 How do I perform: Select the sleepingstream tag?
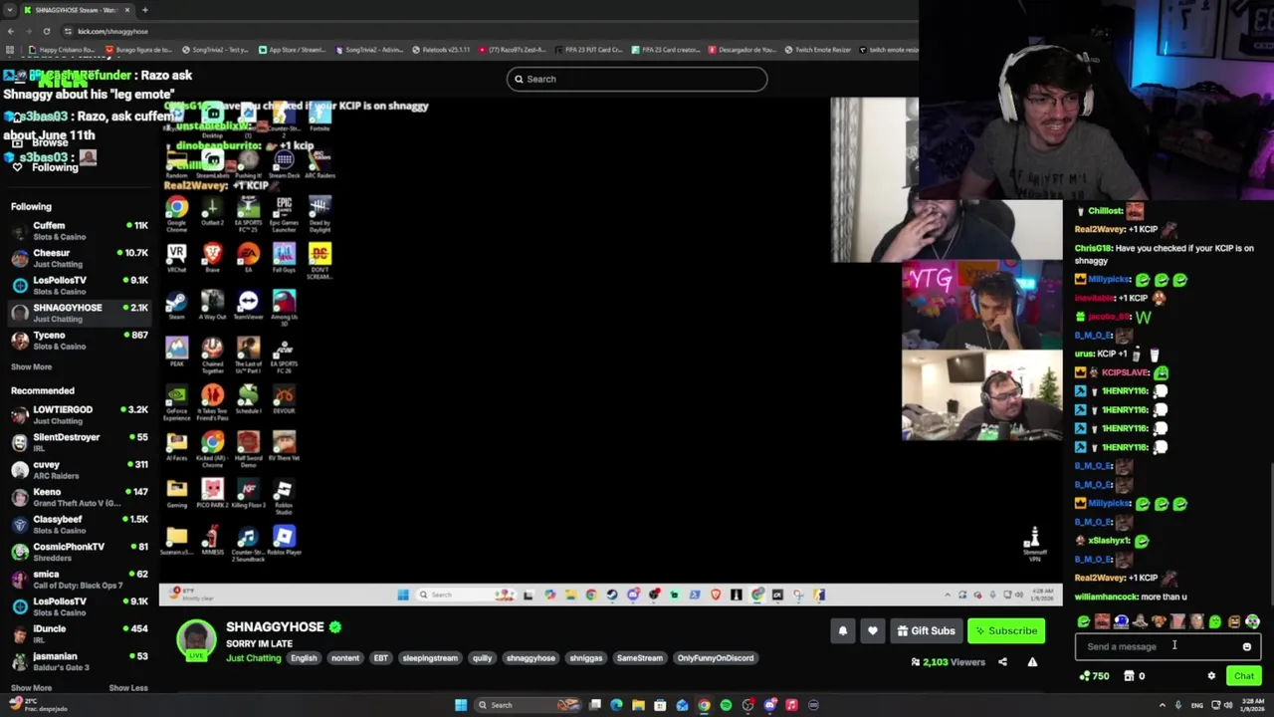(430, 658)
